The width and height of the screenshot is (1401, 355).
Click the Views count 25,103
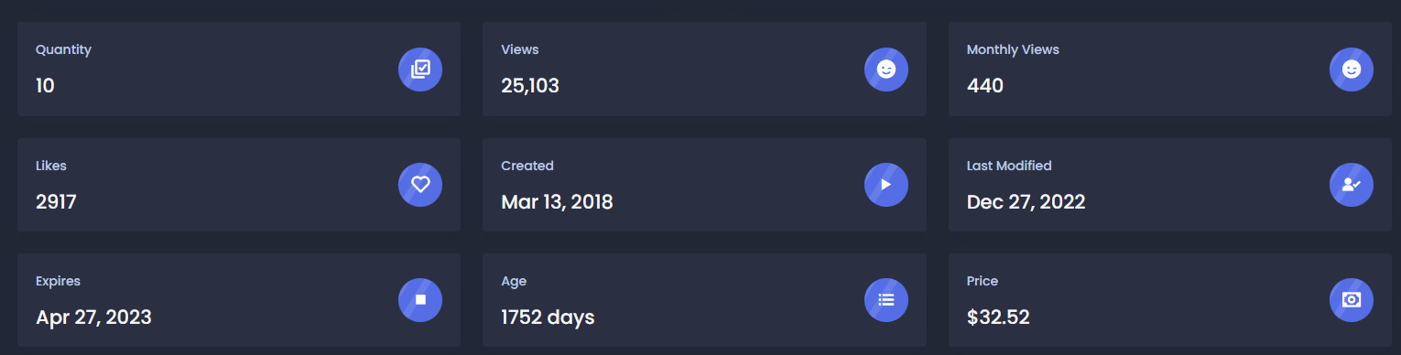click(530, 86)
